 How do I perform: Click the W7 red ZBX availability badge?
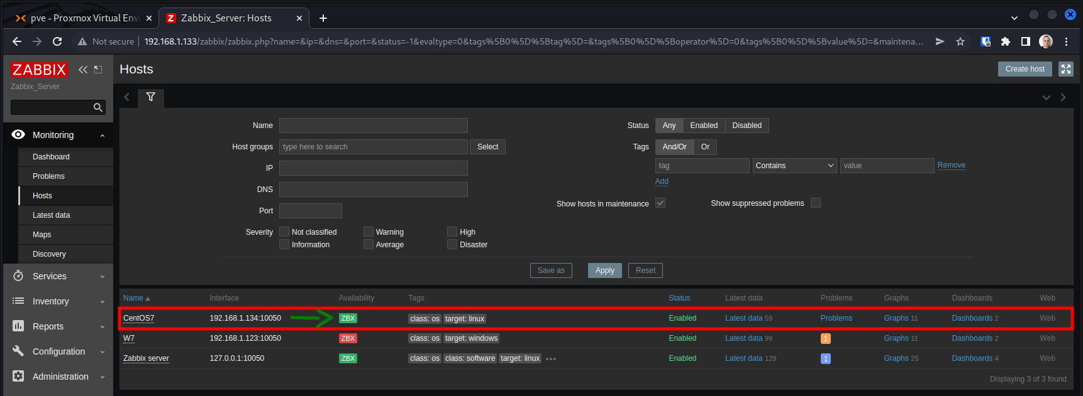pyautogui.click(x=348, y=338)
